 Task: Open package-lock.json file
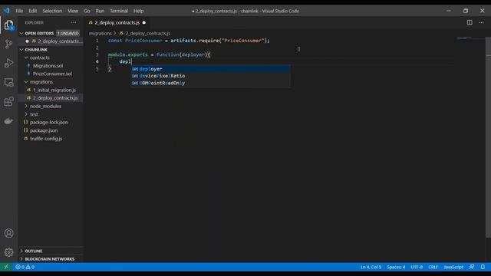(x=49, y=123)
